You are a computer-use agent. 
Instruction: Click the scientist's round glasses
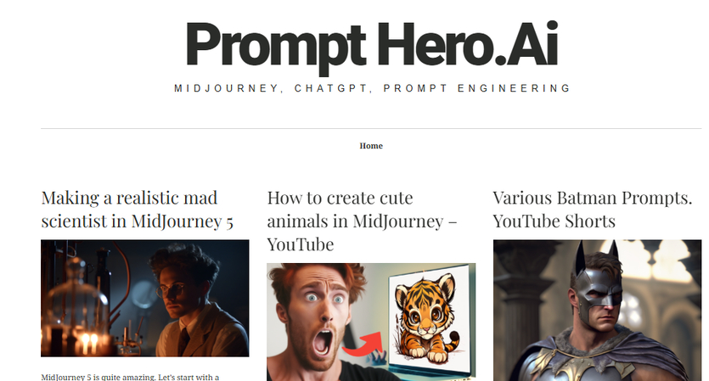coord(171,289)
